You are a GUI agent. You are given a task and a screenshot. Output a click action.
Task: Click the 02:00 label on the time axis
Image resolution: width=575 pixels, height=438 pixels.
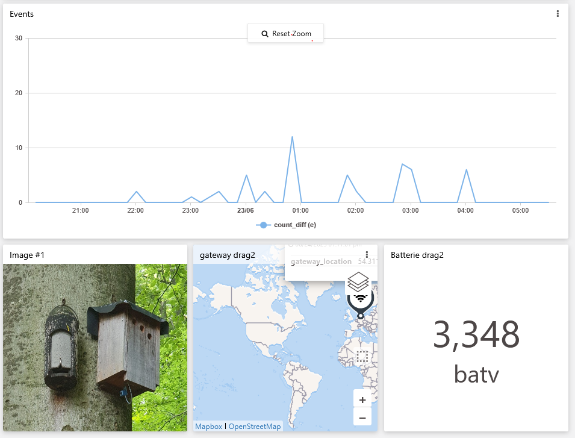point(355,210)
